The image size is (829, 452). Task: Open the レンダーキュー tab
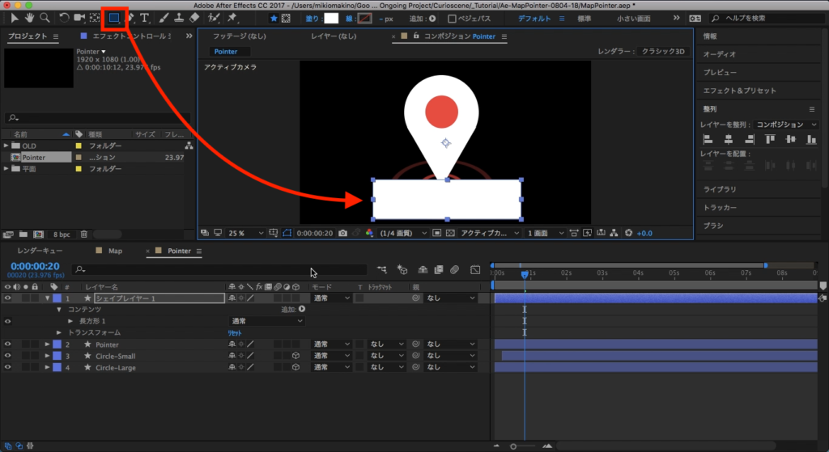[39, 251]
